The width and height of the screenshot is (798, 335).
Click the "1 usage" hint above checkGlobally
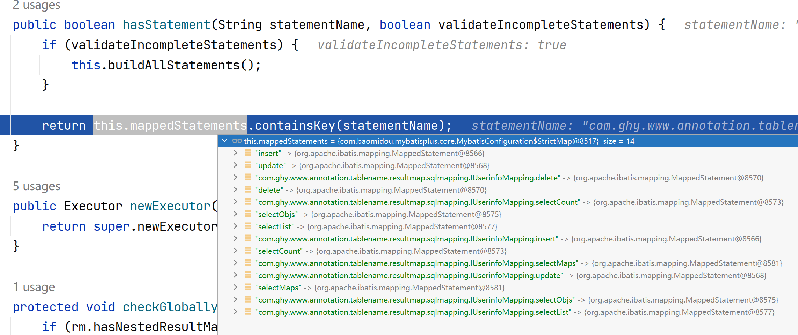click(34, 287)
